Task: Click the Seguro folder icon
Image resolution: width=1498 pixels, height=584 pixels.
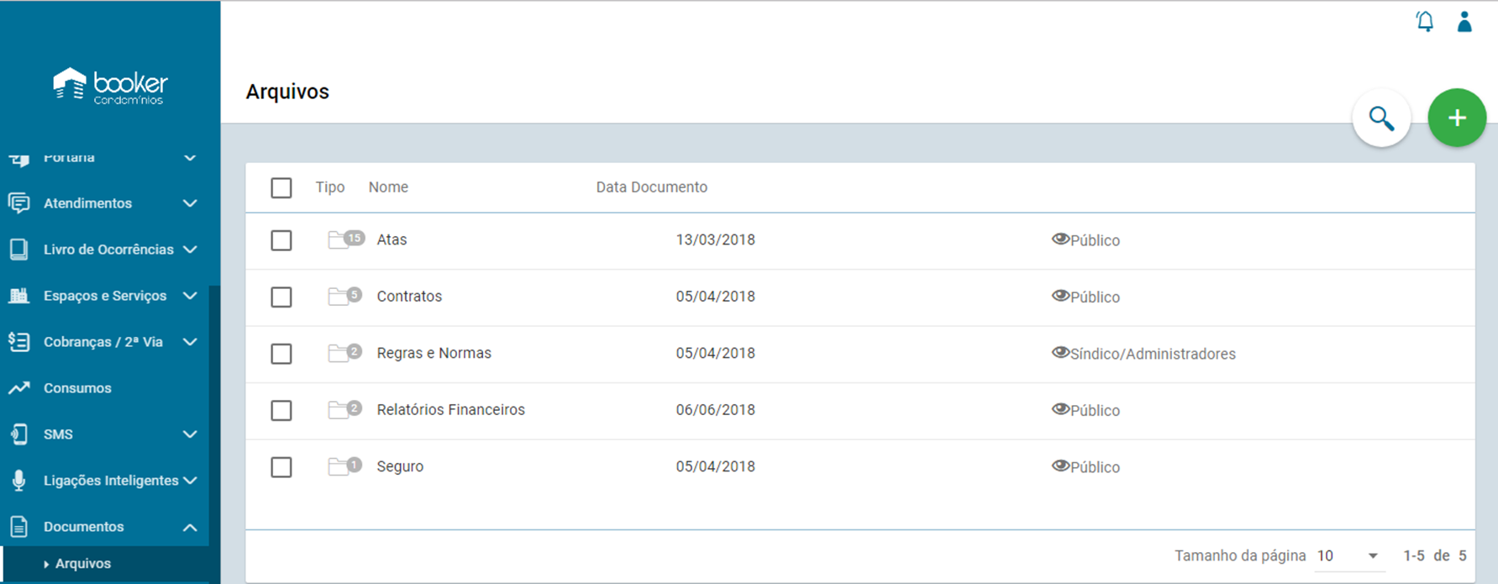Action: click(339, 467)
